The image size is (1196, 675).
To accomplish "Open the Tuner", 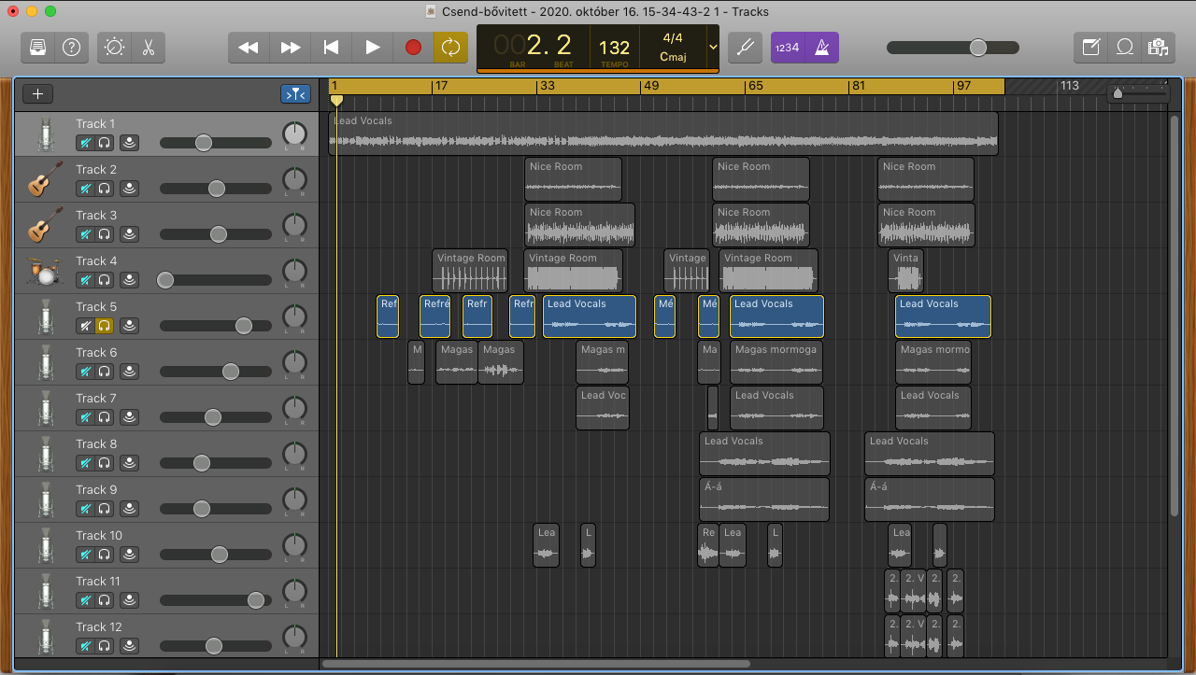I will pos(745,47).
